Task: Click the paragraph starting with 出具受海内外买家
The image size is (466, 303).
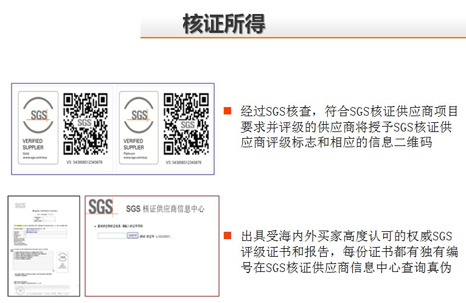Action: (x=349, y=251)
